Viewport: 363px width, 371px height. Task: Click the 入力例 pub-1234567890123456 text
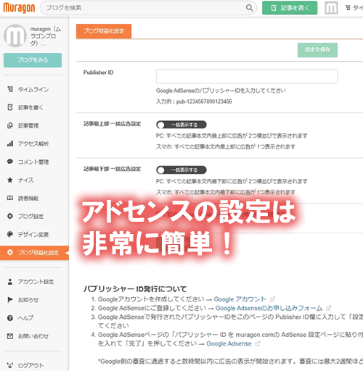(x=194, y=101)
